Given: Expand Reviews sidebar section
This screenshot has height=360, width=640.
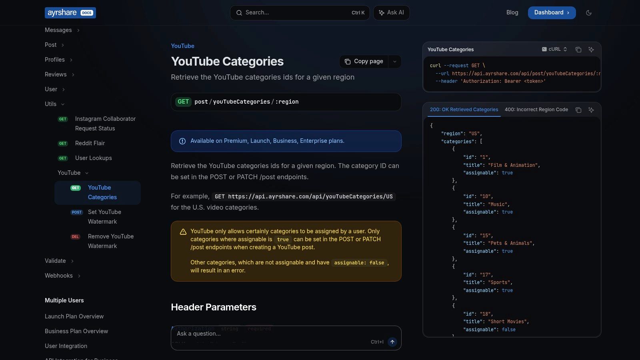Looking at the screenshot, I should tap(60, 74).
